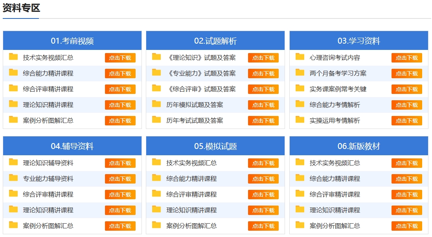Click the 03.学习资料 panel heading
This screenshot has width=432, height=237.
(x=359, y=41)
